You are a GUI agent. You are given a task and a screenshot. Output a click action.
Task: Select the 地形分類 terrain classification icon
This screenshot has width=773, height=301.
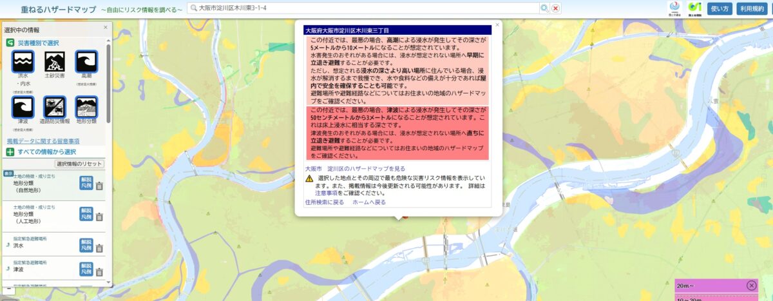[x=86, y=107]
